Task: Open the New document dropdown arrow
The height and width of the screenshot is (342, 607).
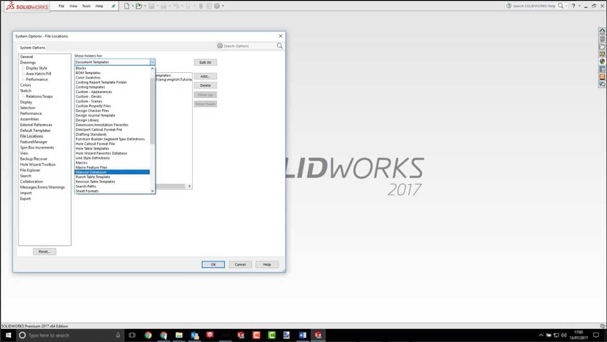Action: [133, 6]
